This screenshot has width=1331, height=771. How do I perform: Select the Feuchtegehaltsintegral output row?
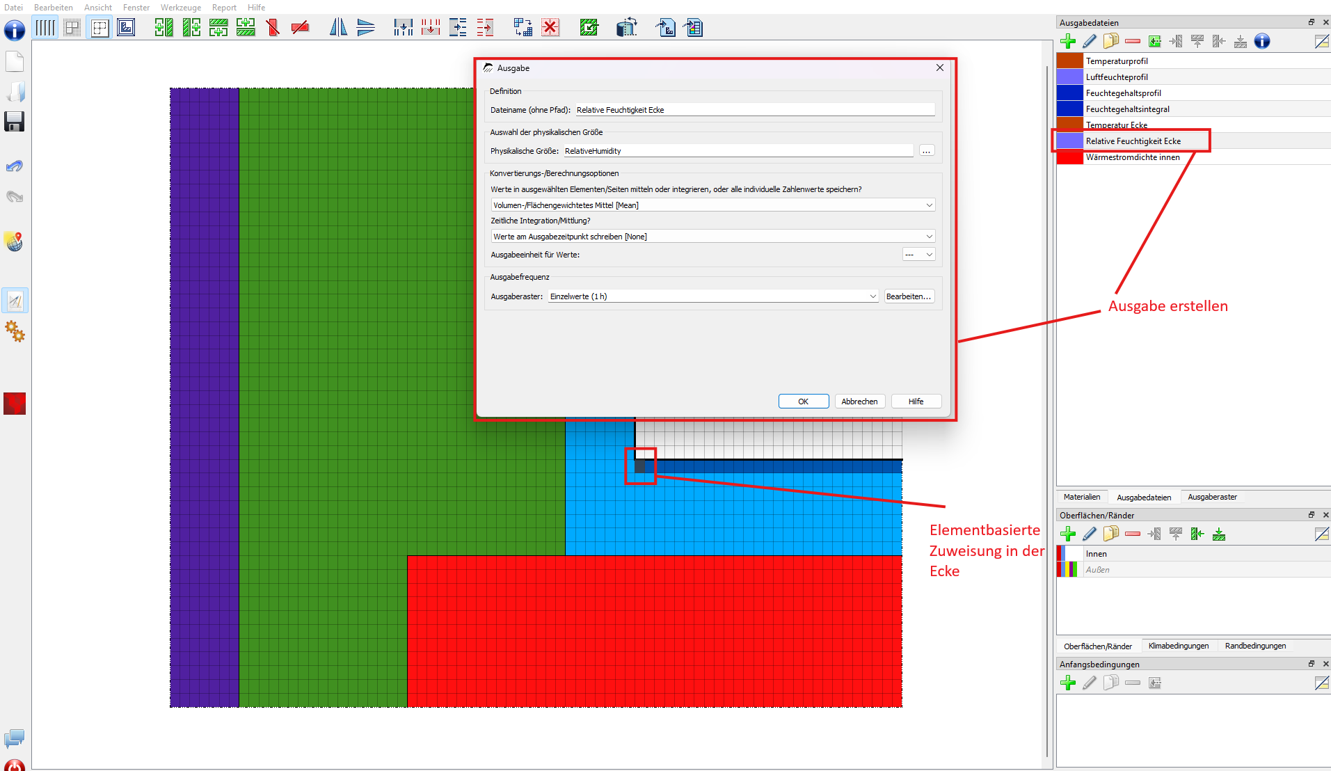1193,109
